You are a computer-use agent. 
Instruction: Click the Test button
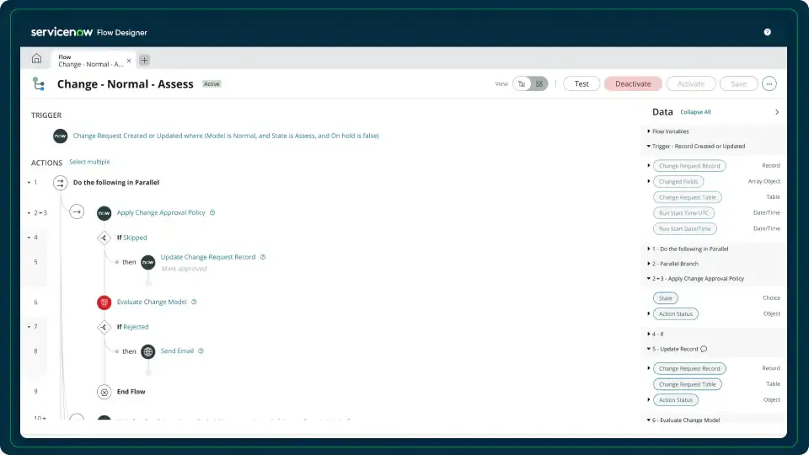tap(581, 83)
